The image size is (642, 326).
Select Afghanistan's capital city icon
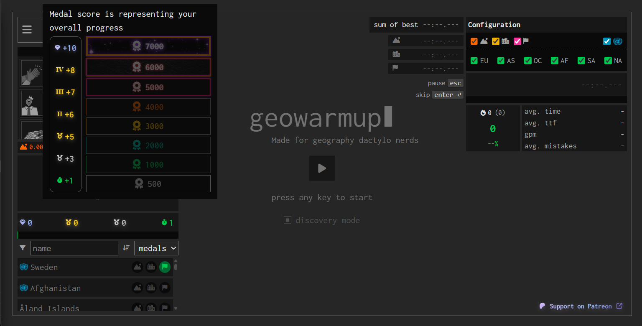point(151,288)
